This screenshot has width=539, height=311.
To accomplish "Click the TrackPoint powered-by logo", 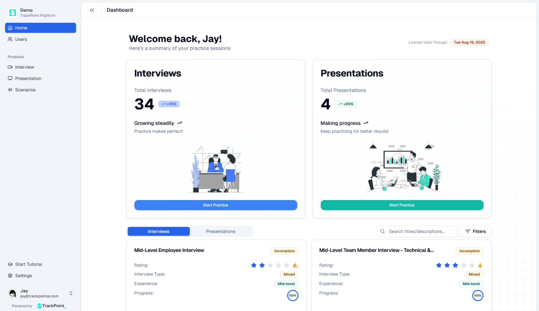I will [x=51, y=306].
